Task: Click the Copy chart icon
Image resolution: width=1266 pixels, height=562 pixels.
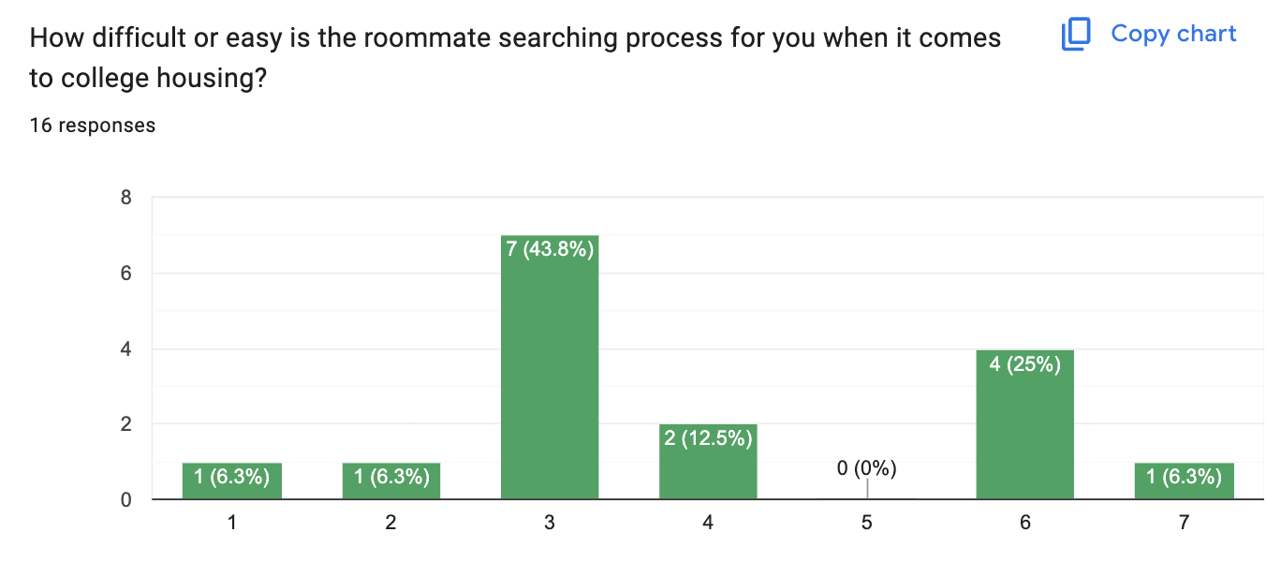Action: pyautogui.click(x=1076, y=35)
